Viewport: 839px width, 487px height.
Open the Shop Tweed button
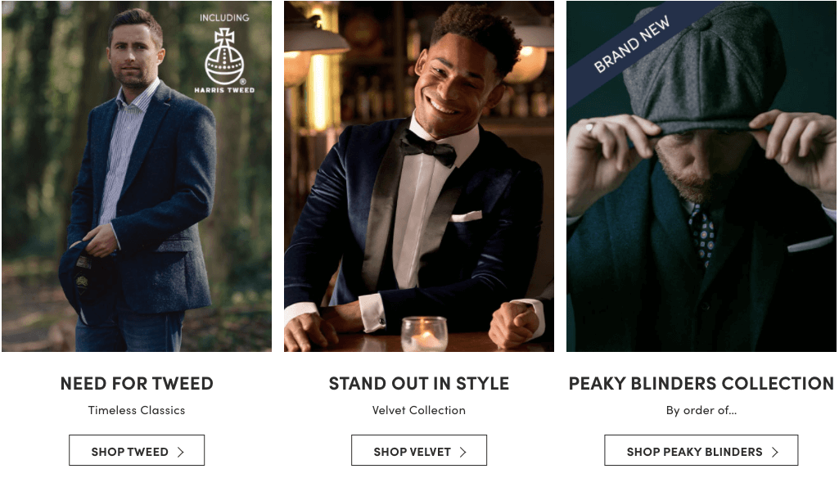coord(136,451)
